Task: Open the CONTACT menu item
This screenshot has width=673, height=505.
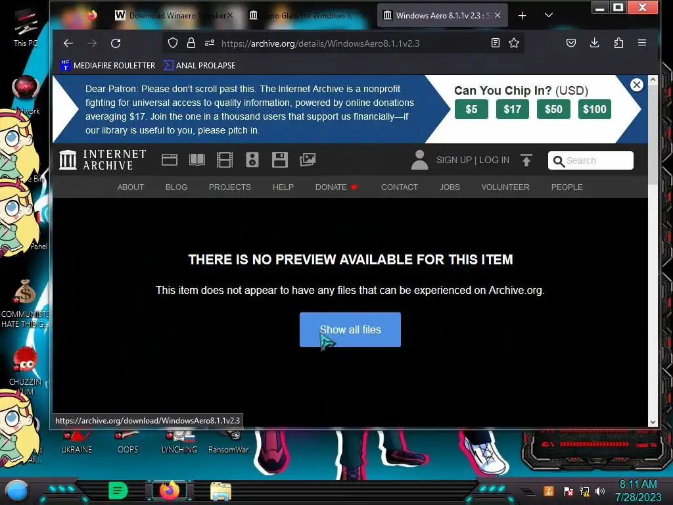Action: pyautogui.click(x=399, y=187)
